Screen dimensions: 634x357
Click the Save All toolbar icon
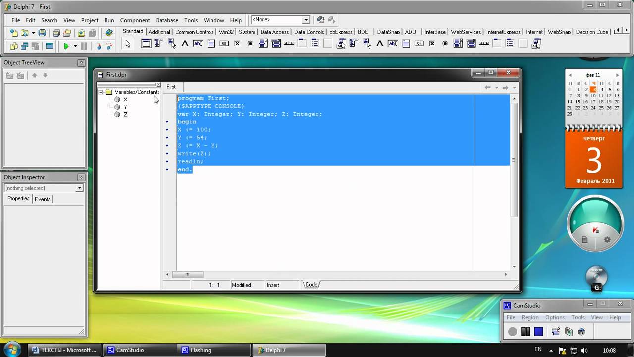click(56, 33)
